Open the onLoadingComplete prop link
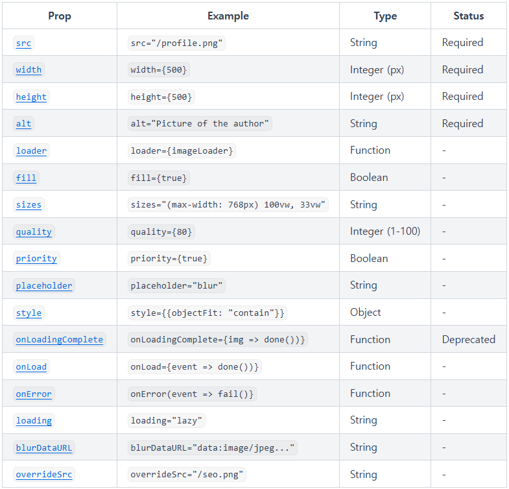Viewport: 509px width, 489px height. pos(59,340)
